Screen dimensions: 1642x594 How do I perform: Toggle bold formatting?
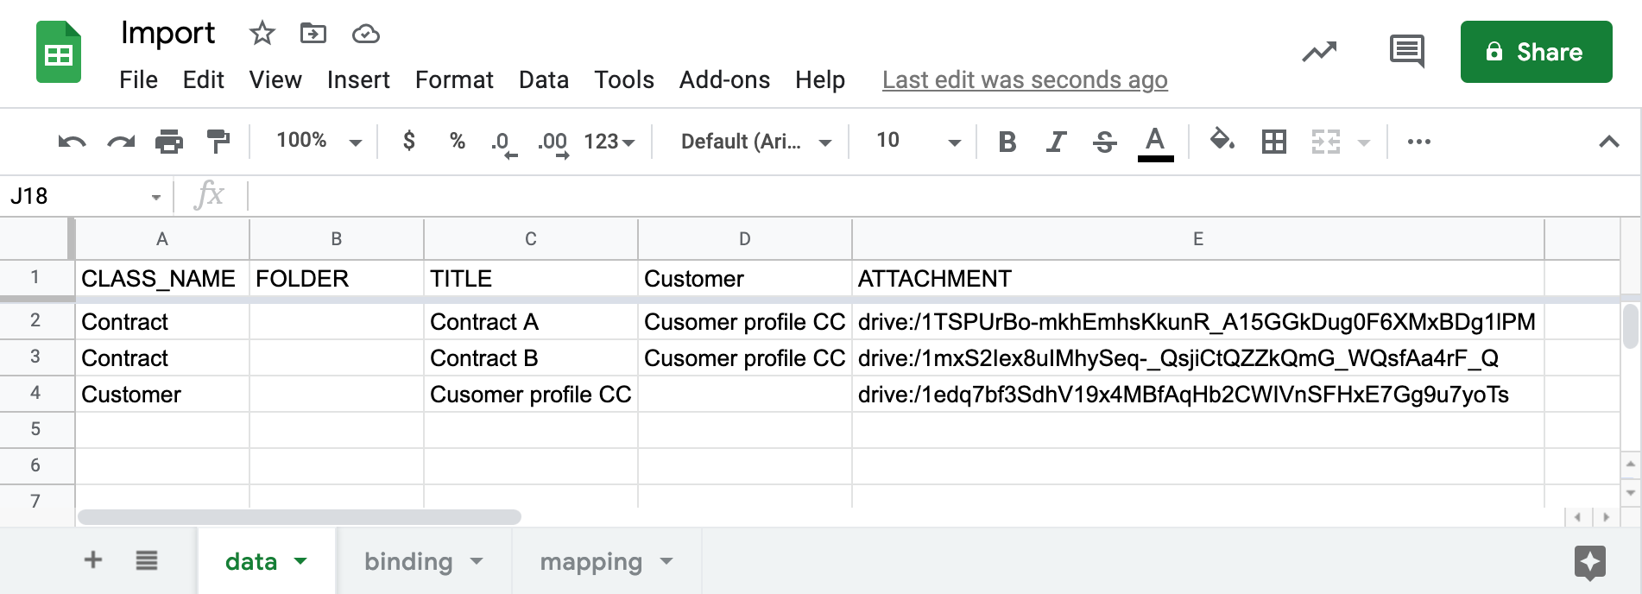[1007, 142]
